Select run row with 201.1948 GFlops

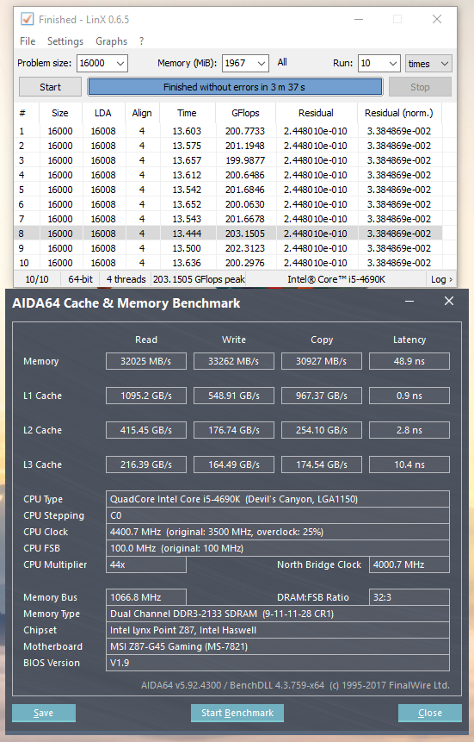(228, 146)
